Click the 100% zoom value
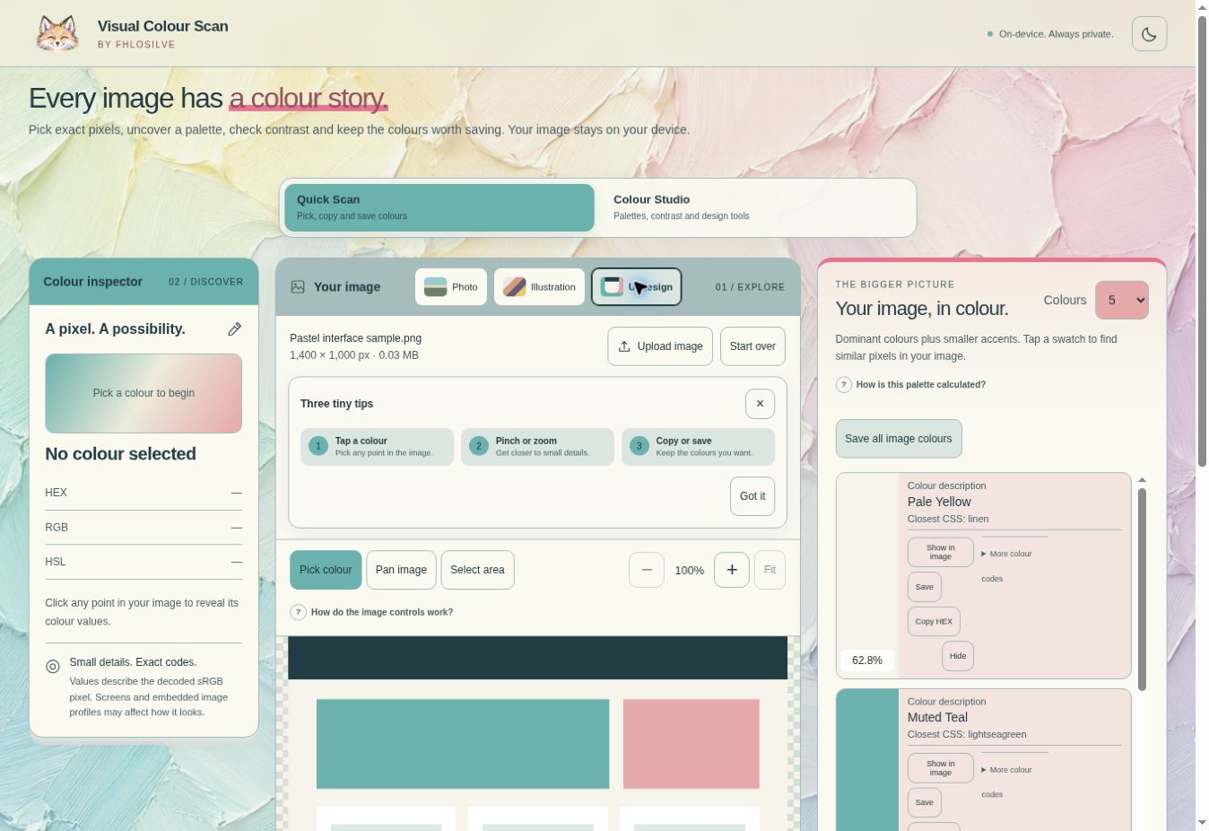The image size is (1209, 831). [689, 570]
